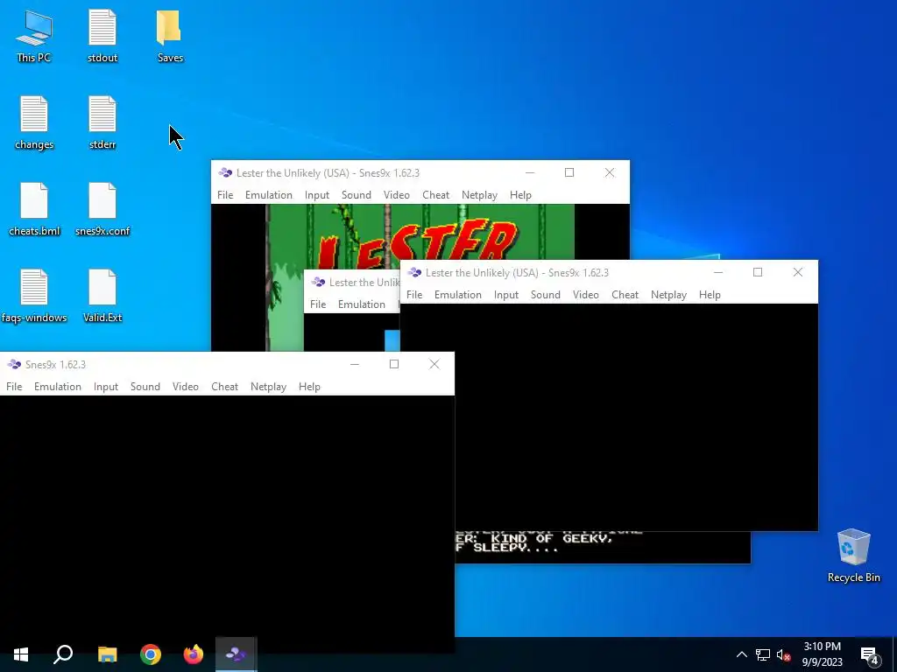897x672 pixels.
Task: Open Emulation menu in untitled Snes9x window
Action: tap(58, 386)
